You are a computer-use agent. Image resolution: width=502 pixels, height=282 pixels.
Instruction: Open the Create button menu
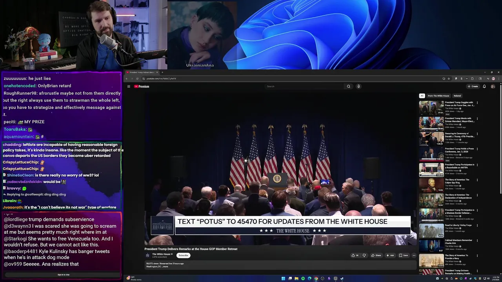tap(473, 87)
